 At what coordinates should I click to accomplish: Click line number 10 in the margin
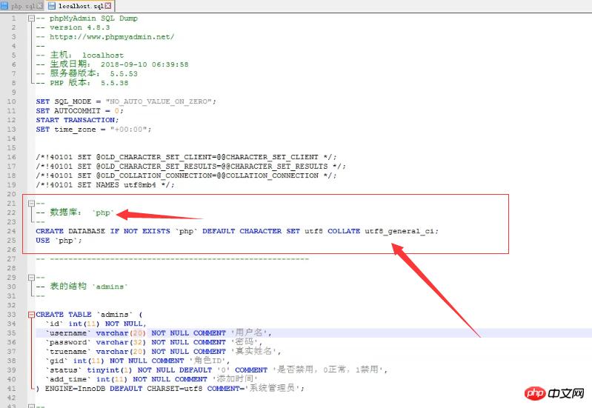(11, 101)
